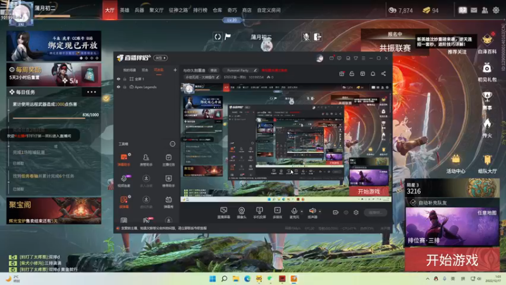Toggle lock on 全屏 1 source
Viewport: 506px width, 285px height.
(x=125, y=79)
